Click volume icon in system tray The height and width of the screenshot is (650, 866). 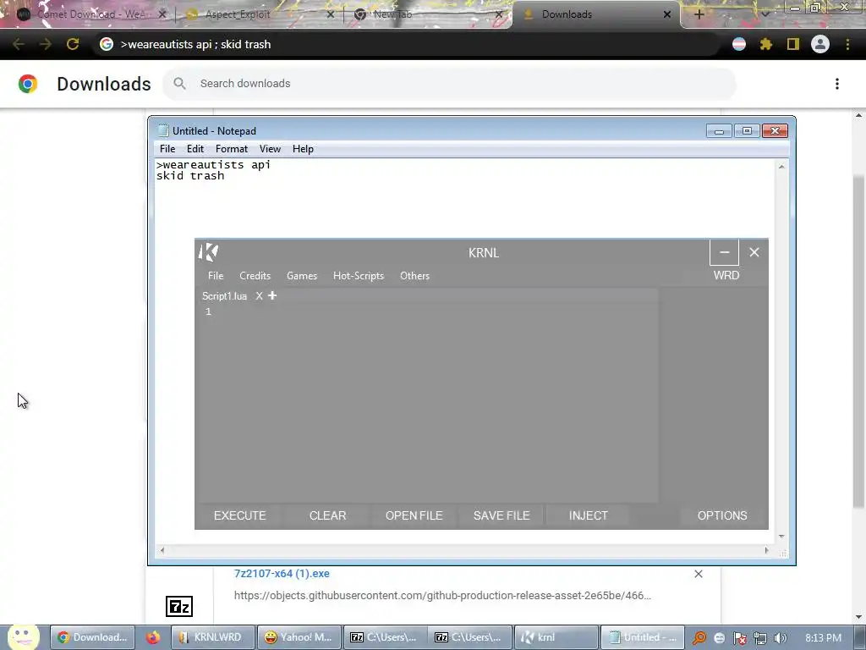click(780, 638)
